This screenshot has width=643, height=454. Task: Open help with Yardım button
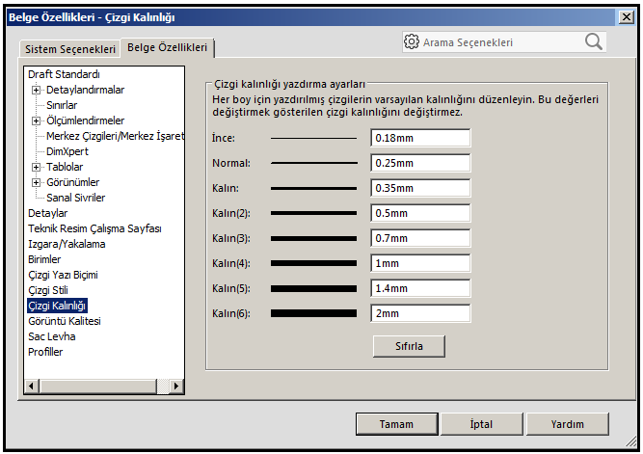tap(567, 424)
